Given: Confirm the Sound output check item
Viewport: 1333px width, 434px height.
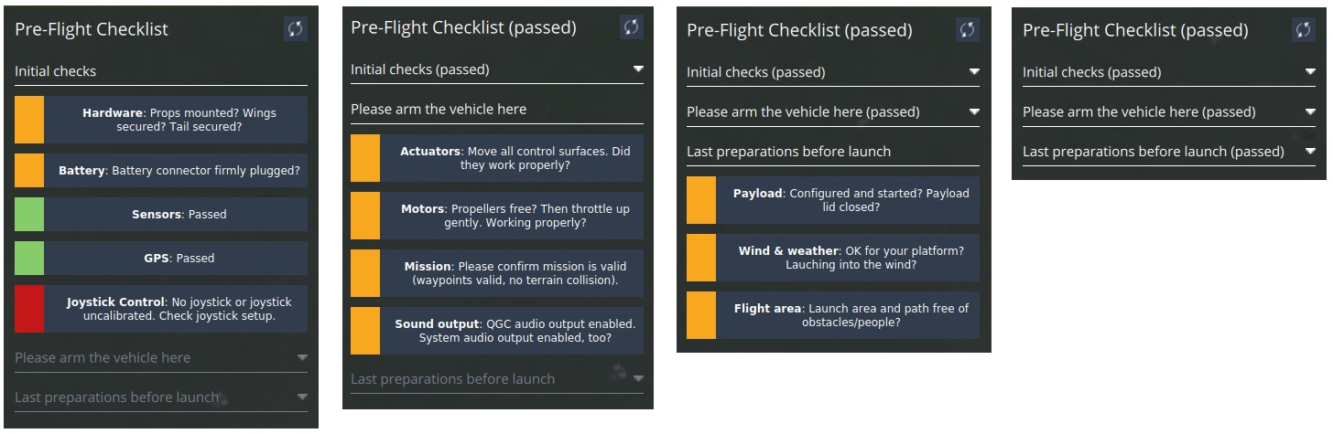Looking at the screenshot, I should pyautogui.click(x=497, y=331).
